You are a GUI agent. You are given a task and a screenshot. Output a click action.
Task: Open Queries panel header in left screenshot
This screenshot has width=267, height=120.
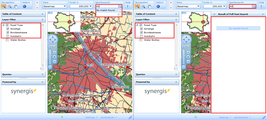[x=23, y=75]
